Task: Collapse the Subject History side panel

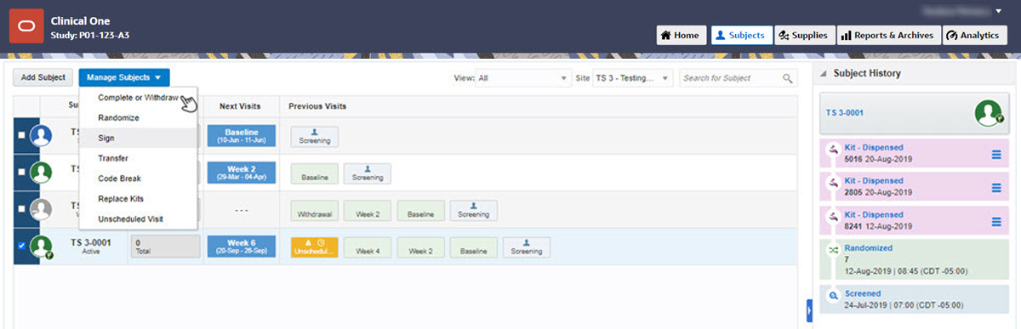Action: 809,312
